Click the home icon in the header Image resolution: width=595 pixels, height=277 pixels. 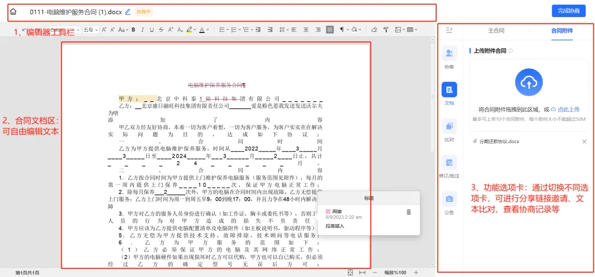pyautogui.click(x=13, y=12)
